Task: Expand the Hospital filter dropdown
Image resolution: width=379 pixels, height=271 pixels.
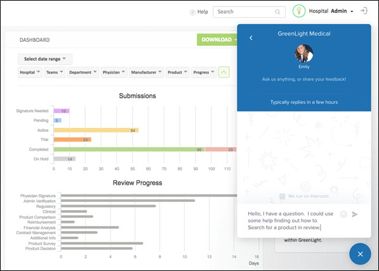Action: coord(30,72)
